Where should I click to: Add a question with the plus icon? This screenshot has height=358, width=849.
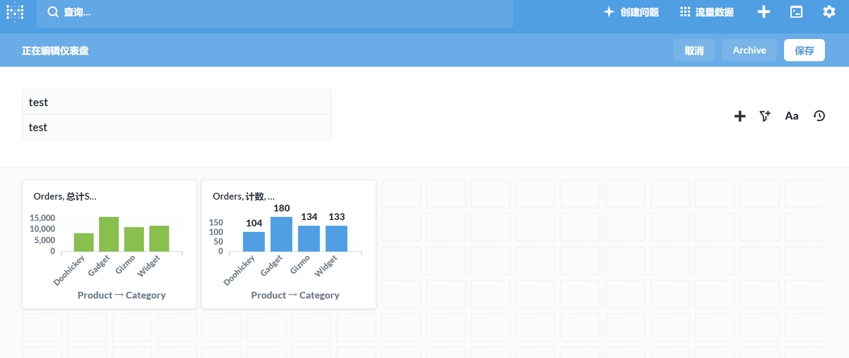pos(740,116)
